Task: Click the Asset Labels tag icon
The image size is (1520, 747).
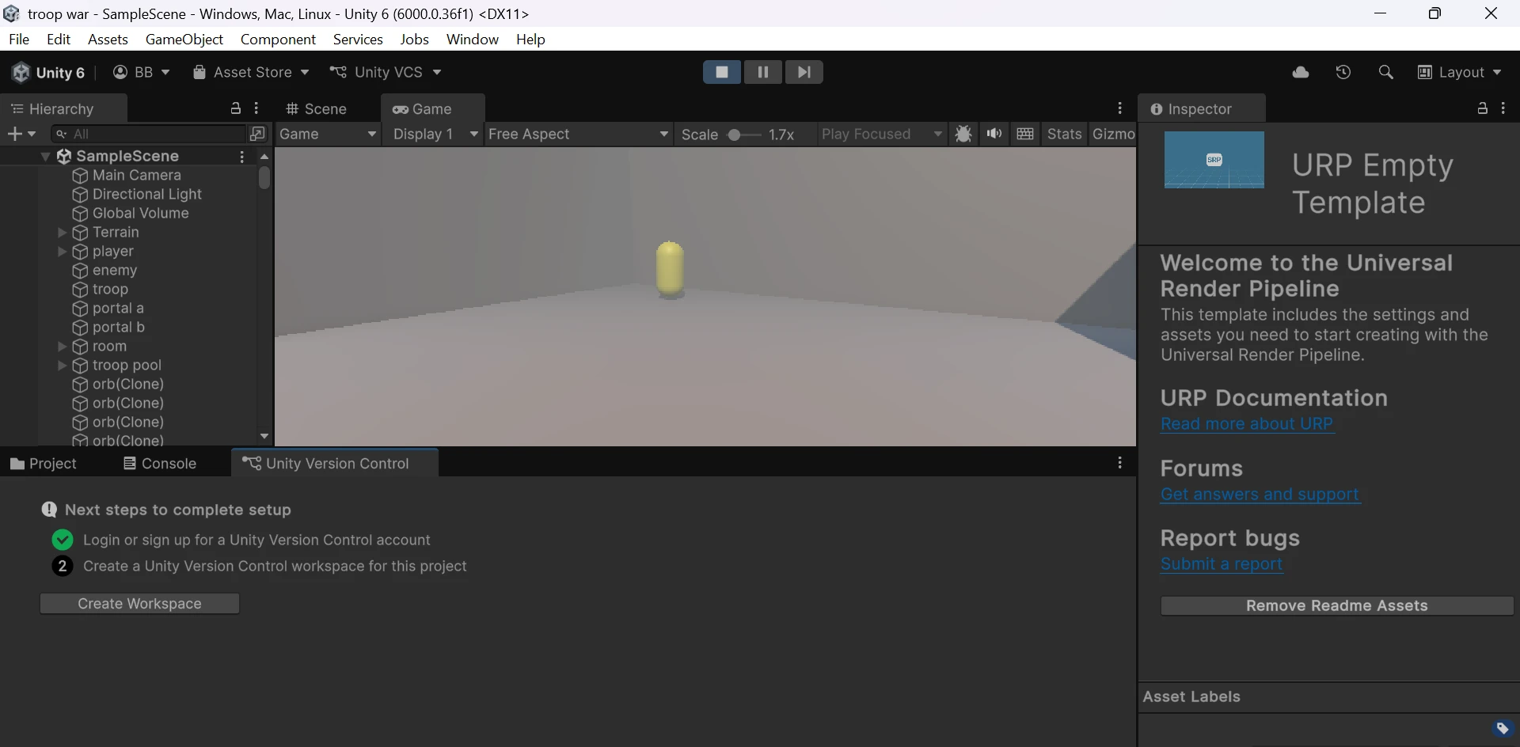Action: [1502, 728]
